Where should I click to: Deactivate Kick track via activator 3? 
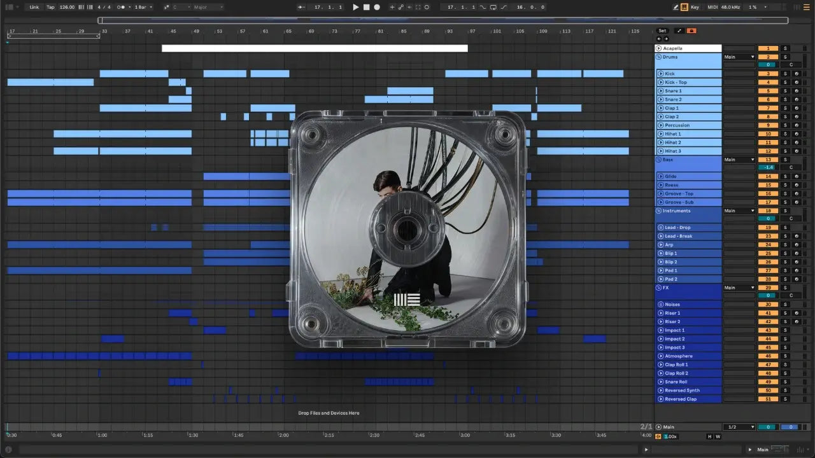(x=768, y=74)
